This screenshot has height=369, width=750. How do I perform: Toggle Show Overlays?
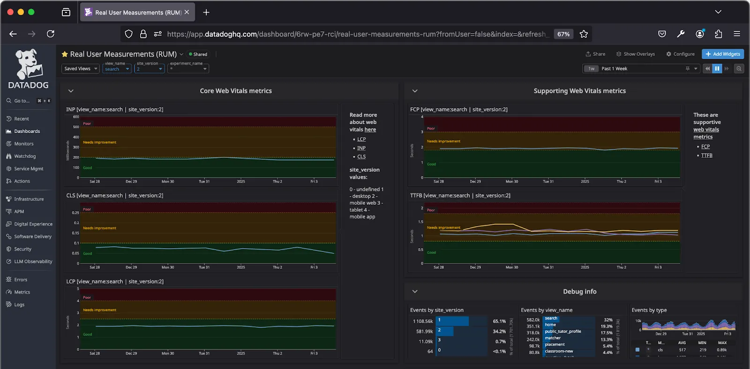[635, 54]
